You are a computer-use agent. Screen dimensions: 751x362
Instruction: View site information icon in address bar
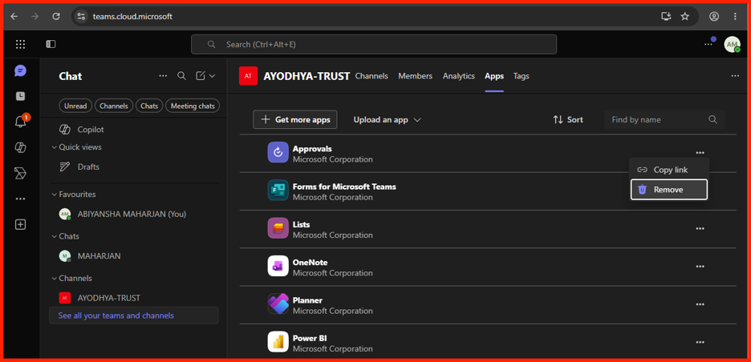point(81,17)
